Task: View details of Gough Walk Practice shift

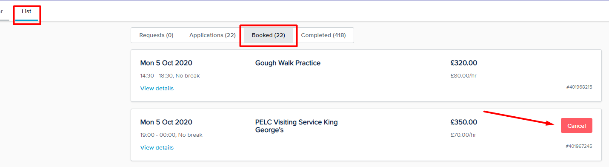Action: click(x=157, y=89)
